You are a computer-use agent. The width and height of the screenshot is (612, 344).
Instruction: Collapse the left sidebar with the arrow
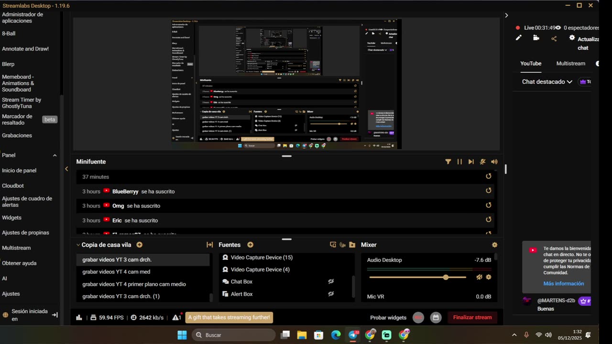pyautogui.click(x=66, y=169)
